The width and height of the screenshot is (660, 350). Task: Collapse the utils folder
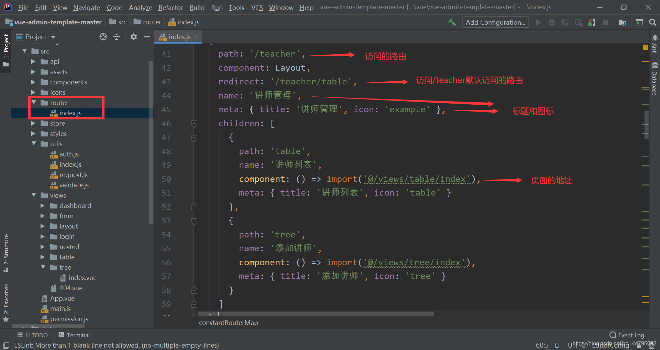(x=34, y=144)
